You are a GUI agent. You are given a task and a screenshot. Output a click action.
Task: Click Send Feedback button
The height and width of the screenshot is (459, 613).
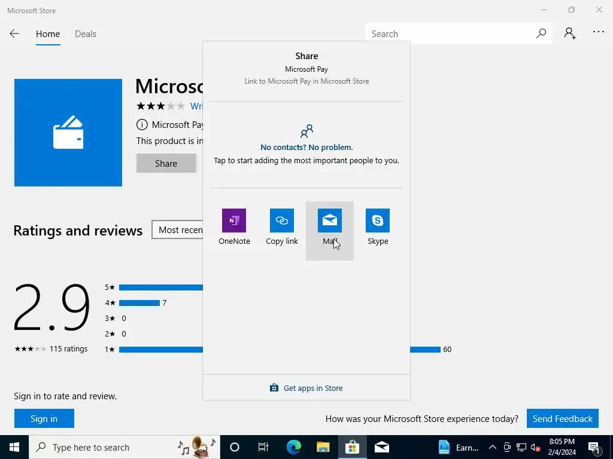point(563,418)
